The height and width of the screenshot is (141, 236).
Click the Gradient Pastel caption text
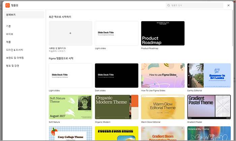click(x=195, y=122)
